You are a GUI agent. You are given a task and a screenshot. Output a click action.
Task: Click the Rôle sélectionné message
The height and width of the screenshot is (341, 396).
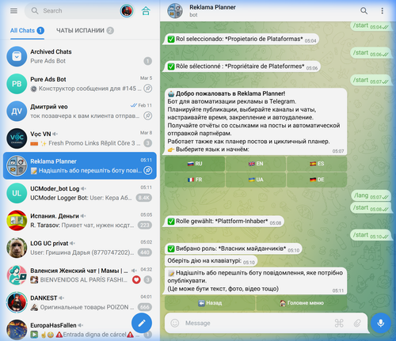[242, 66]
